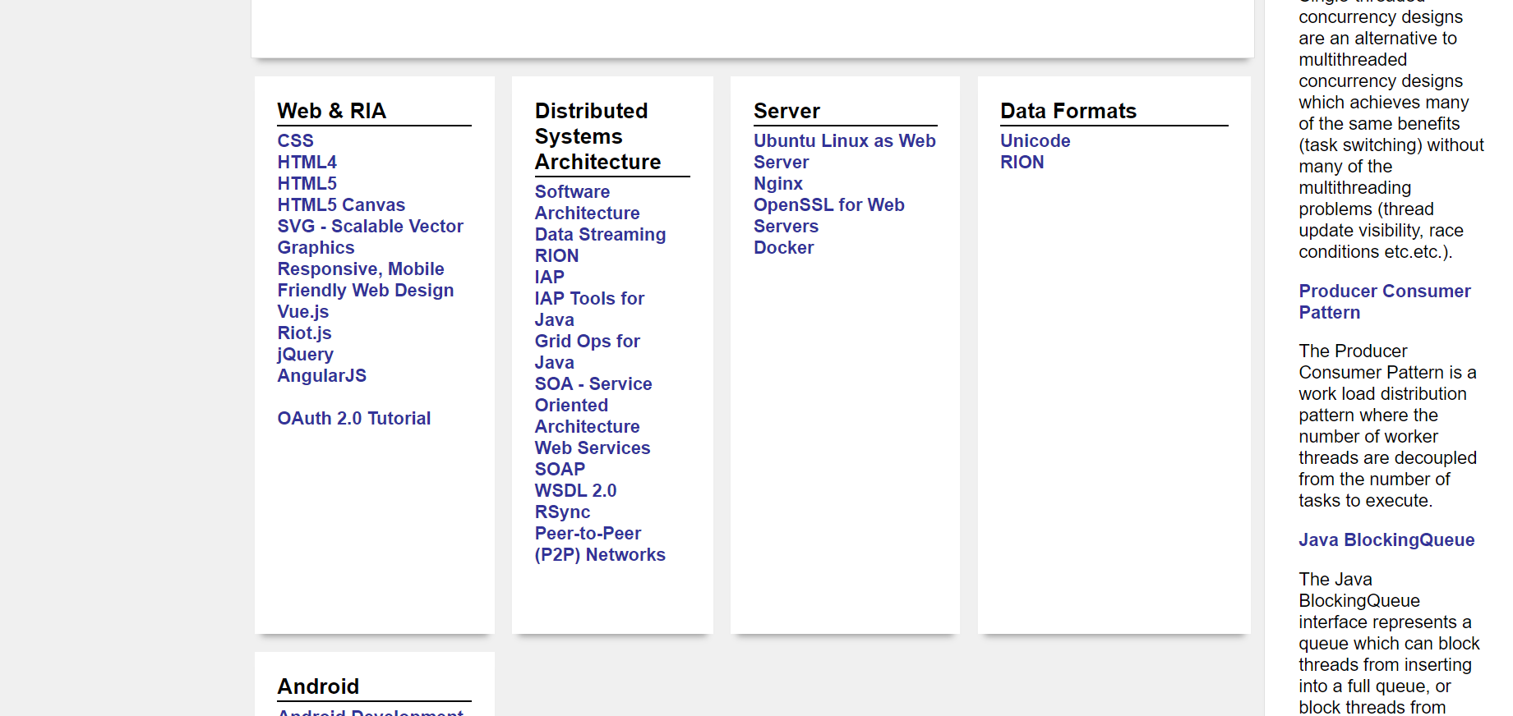Screen dimensions: 1513x716
Task: Open Grid Ops for Java link
Action: tap(587, 351)
